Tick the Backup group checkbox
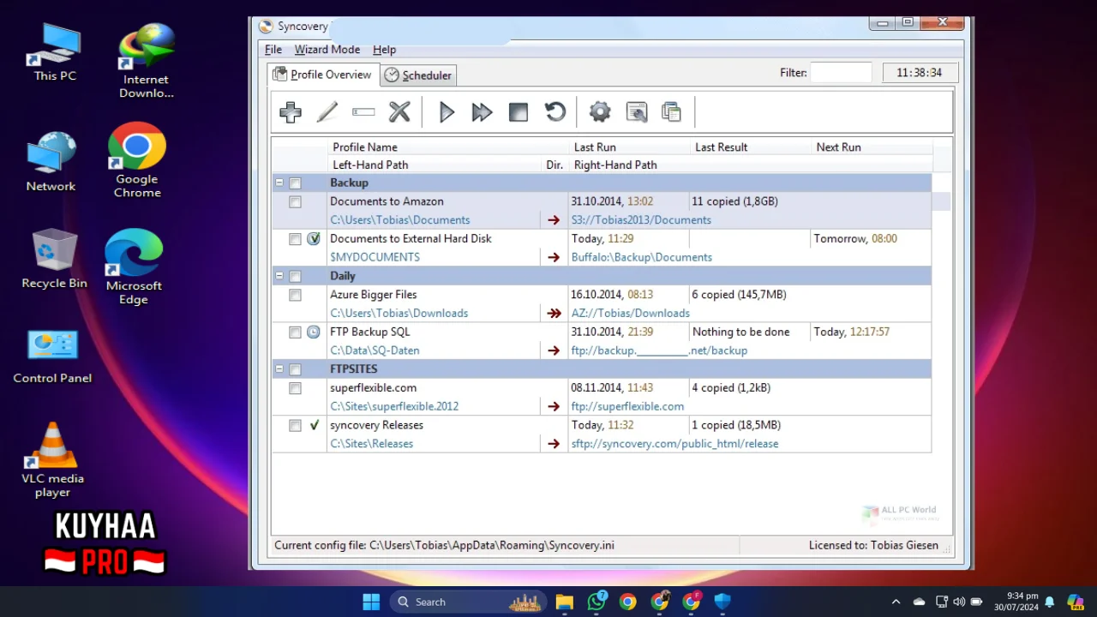The height and width of the screenshot is (617, 1097). (x=296, y=183)
